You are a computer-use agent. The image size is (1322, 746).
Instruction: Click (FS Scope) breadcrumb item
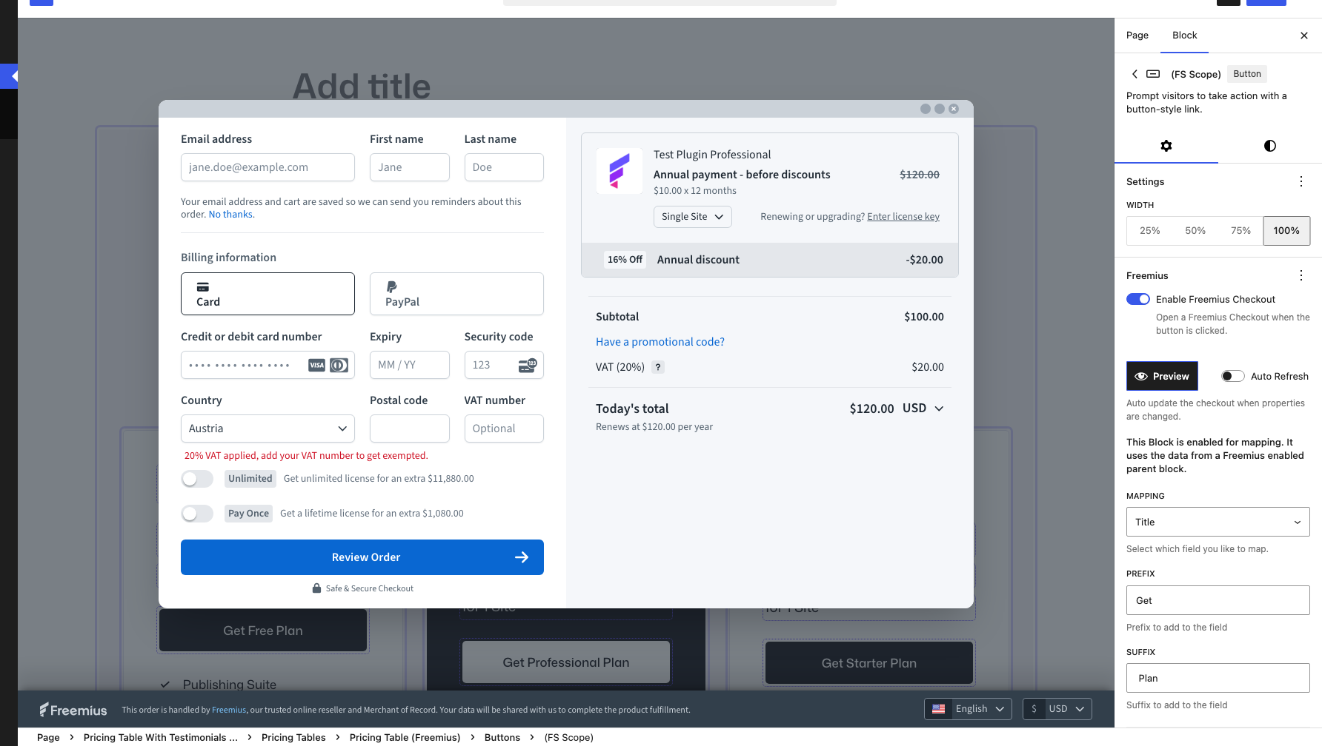569,737
